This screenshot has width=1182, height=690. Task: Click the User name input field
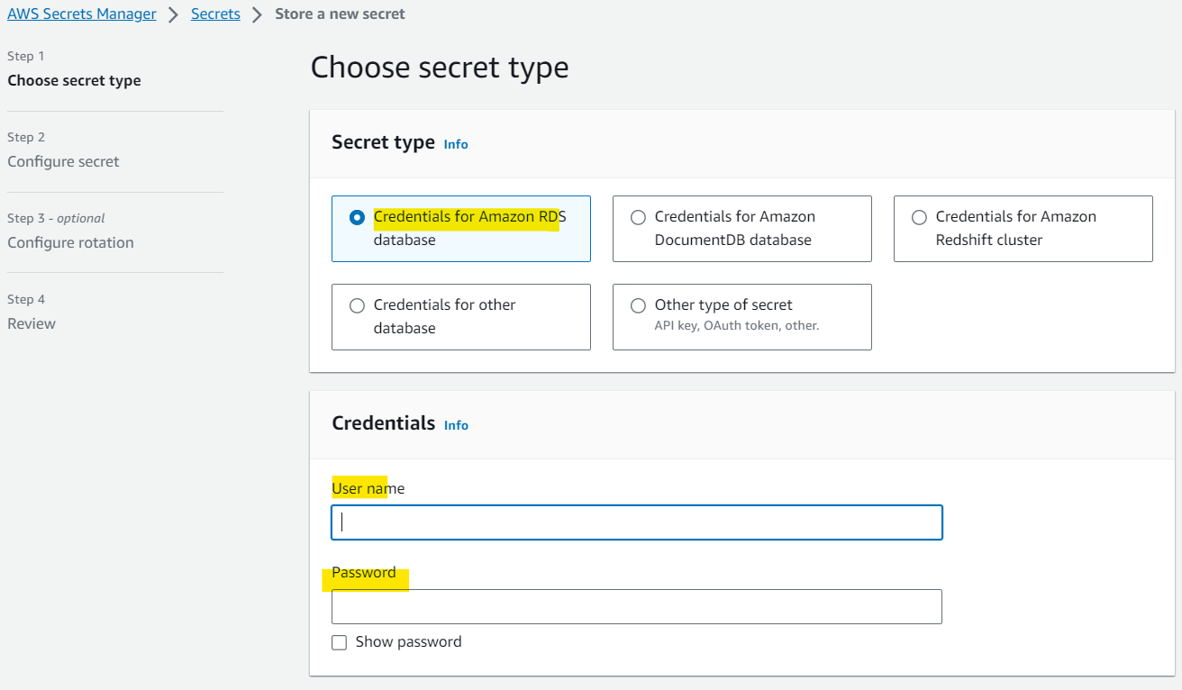click(637, 522)
